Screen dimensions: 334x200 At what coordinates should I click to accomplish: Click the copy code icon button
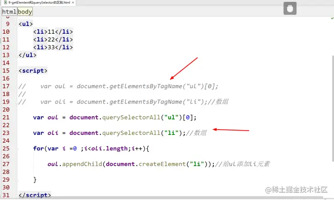[x=290, y=9]
